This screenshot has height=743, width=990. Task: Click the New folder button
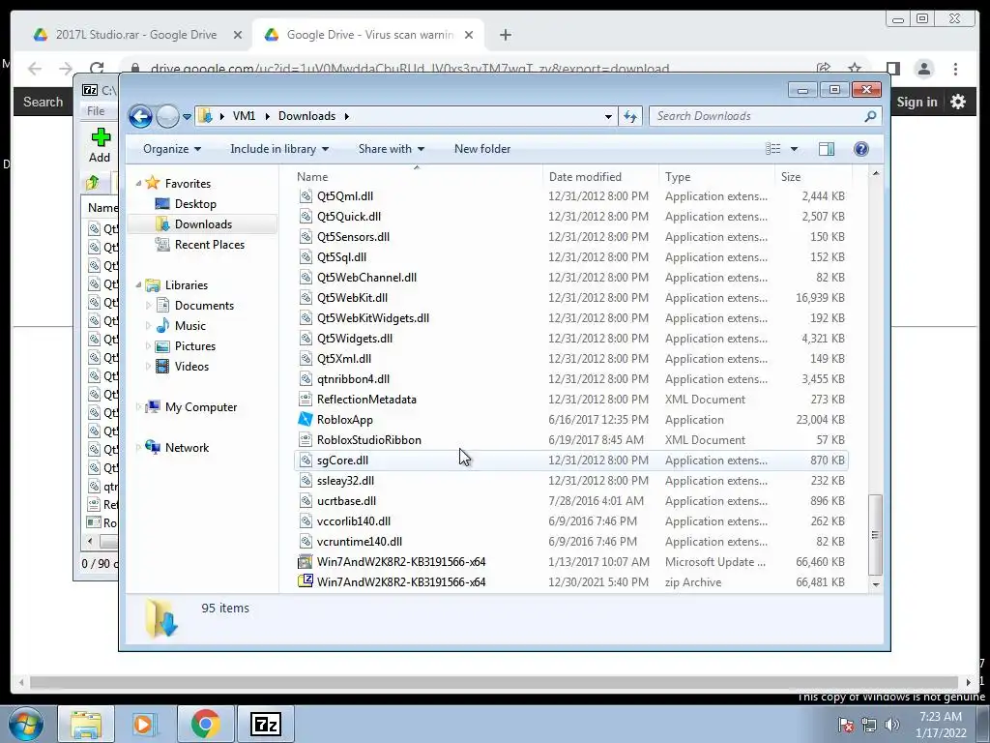pos(482,149)
